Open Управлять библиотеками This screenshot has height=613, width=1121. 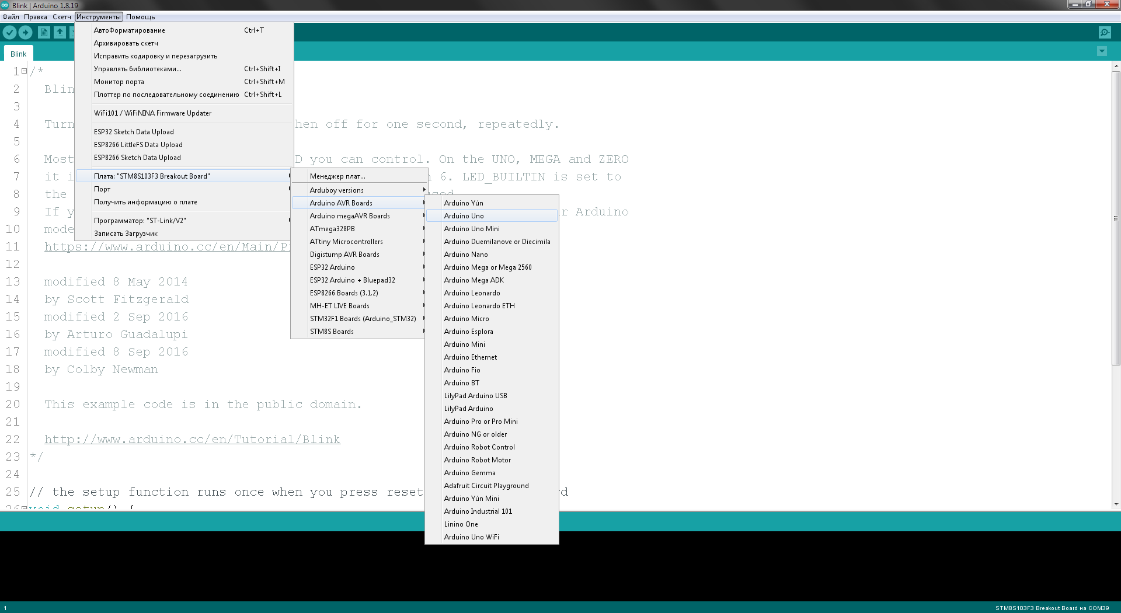tap(184, 69)
